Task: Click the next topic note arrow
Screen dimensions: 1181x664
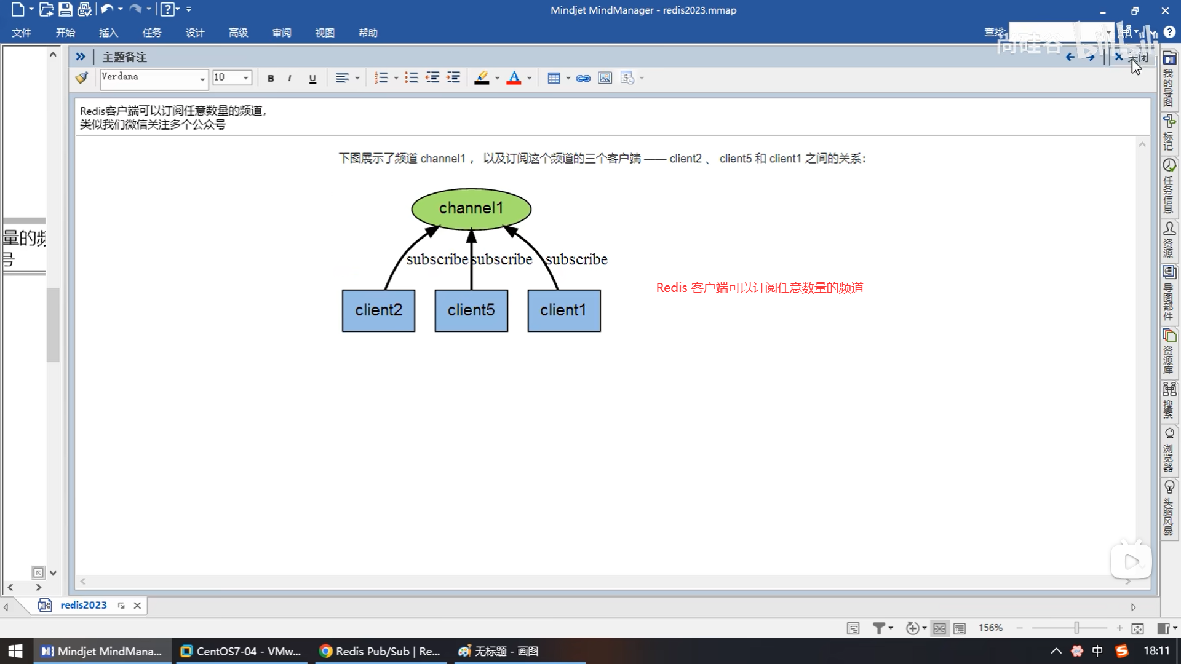Action: 1091,57
